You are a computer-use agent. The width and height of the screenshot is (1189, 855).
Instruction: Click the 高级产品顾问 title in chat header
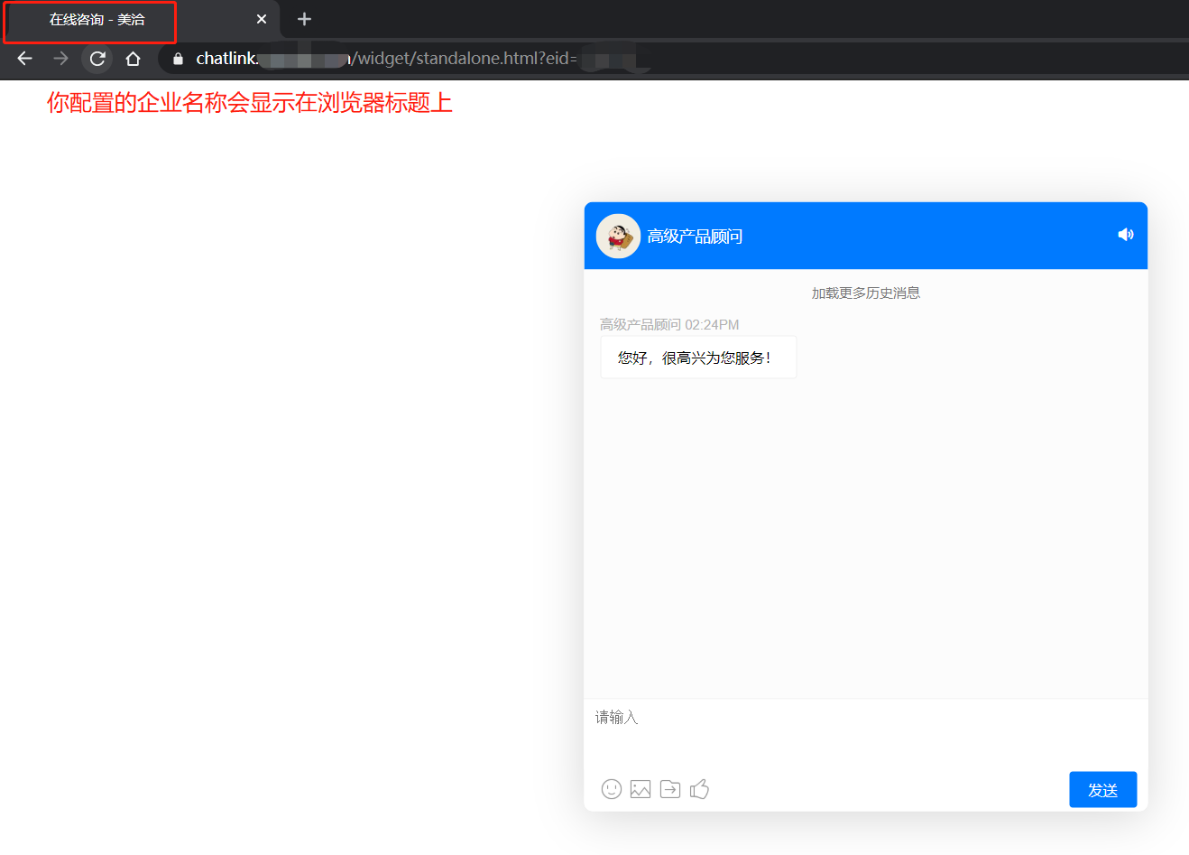(x=695, y=237)
